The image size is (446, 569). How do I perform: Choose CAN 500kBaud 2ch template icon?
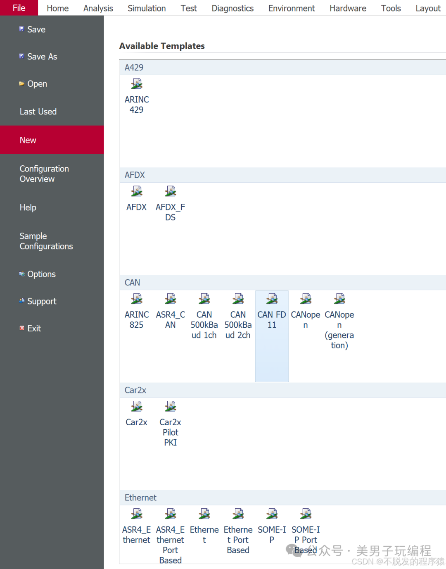tap(238, 299)
